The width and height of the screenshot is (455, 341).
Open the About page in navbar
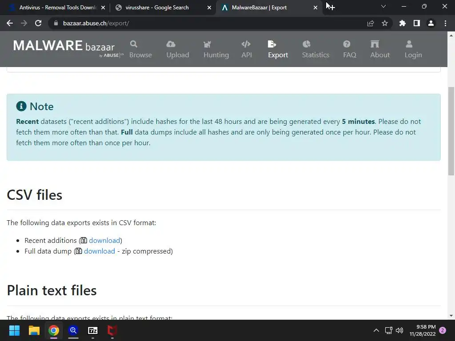click(380, 49)
